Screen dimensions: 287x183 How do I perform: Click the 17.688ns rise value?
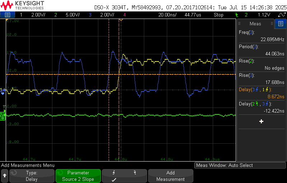pos(275,82)
